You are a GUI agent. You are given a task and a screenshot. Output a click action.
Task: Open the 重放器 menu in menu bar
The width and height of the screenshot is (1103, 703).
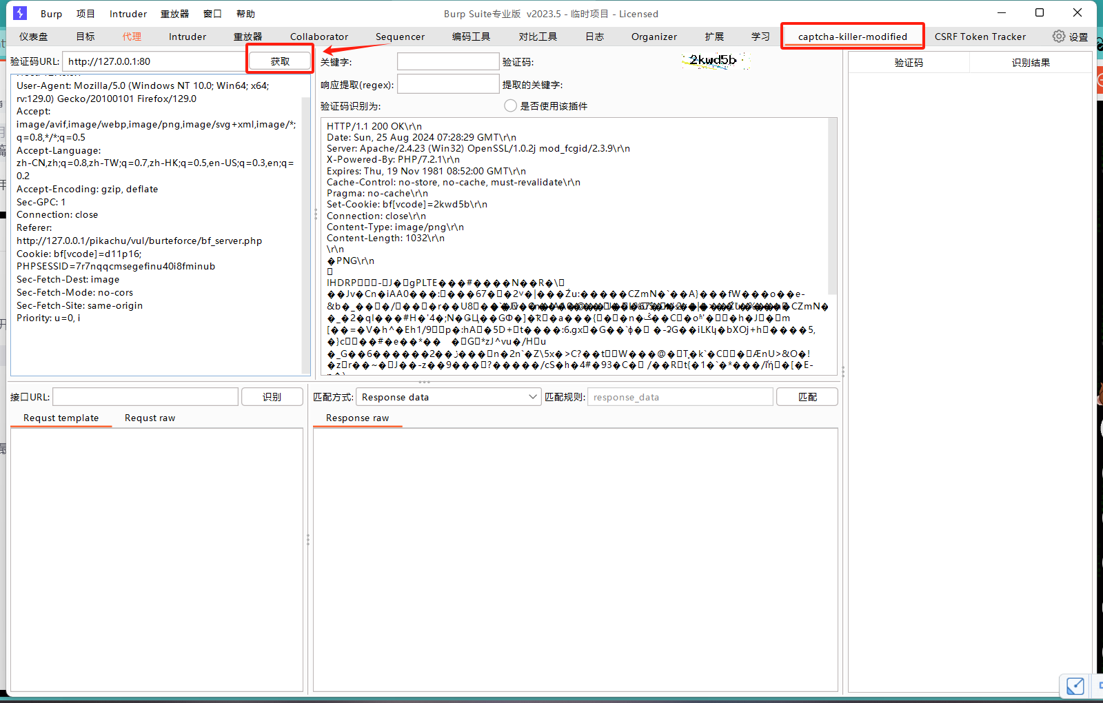click(174, 14)
